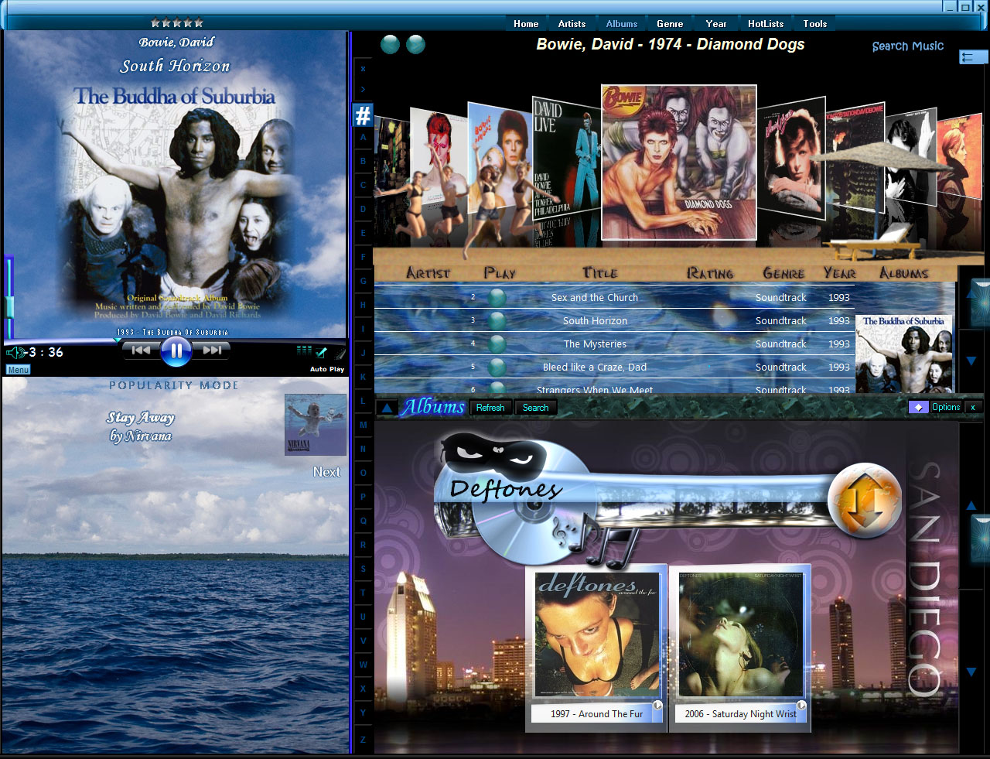Click the orange up-down arrows orb
The height and width of the screenshot is (759, 990).
[x=865, y=500]
